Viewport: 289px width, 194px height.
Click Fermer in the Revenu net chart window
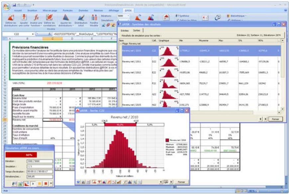[x=181, y=182]
